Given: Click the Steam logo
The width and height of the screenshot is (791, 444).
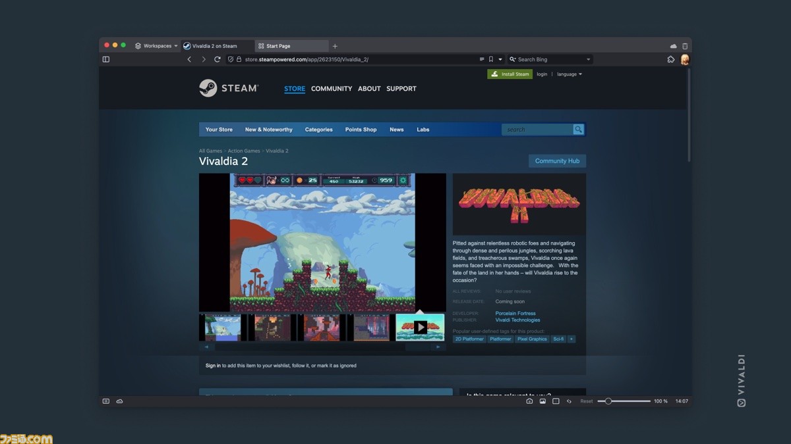Looking at the screenshot, I should pyautogui.click(x=229, y=88).
